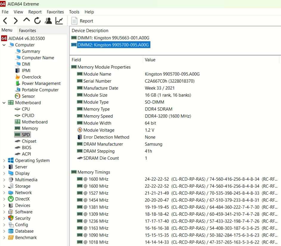Collapse the Motherboard tree node
The image size is (281, 246).
(x=4, y=103)
